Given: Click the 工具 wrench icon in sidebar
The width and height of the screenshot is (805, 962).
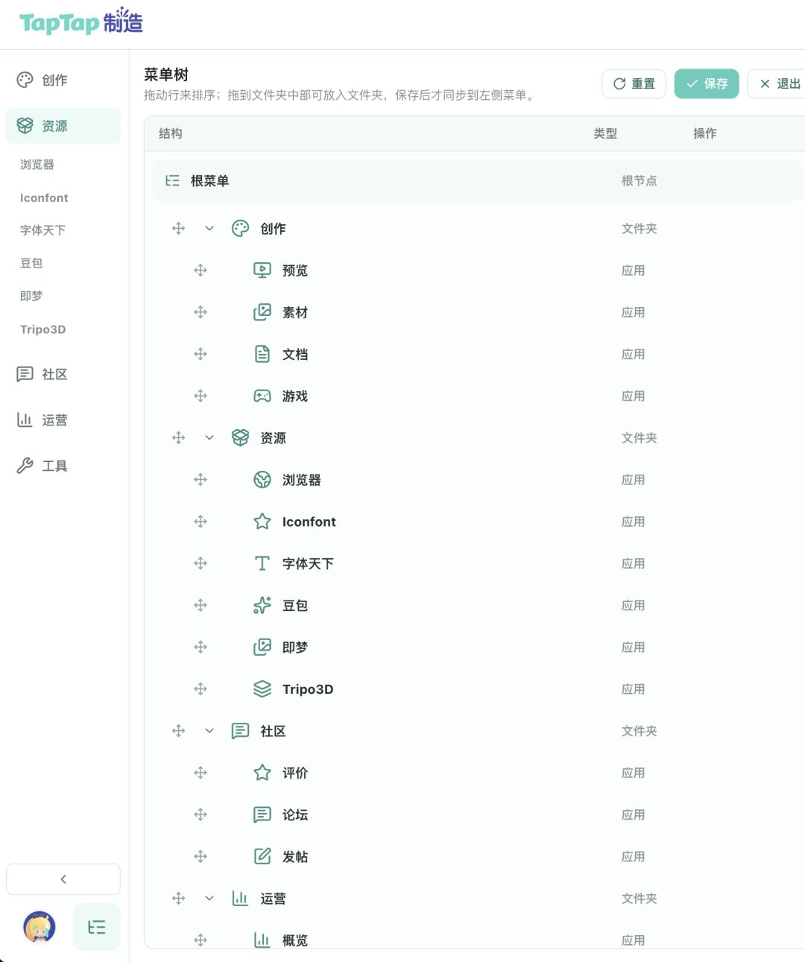Looking at the screenshot, I should pos(25,466).
